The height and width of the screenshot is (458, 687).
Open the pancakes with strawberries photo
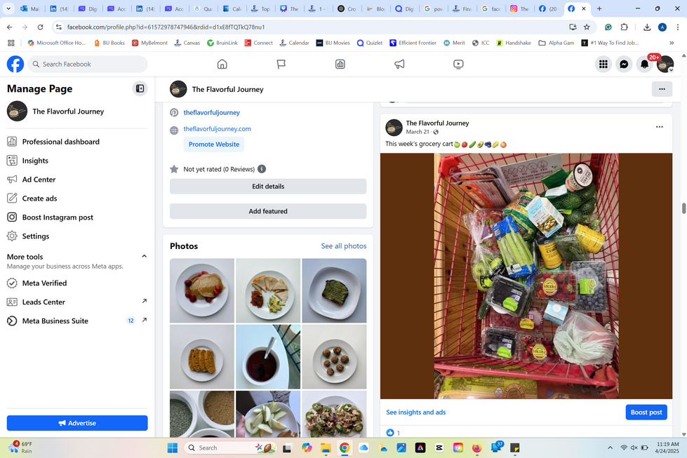click(202, 290)
